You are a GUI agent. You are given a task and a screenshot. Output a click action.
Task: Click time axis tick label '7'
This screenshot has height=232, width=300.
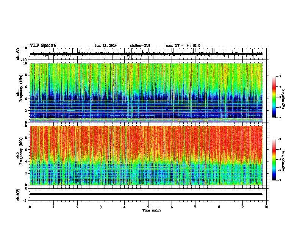point(195,207)
